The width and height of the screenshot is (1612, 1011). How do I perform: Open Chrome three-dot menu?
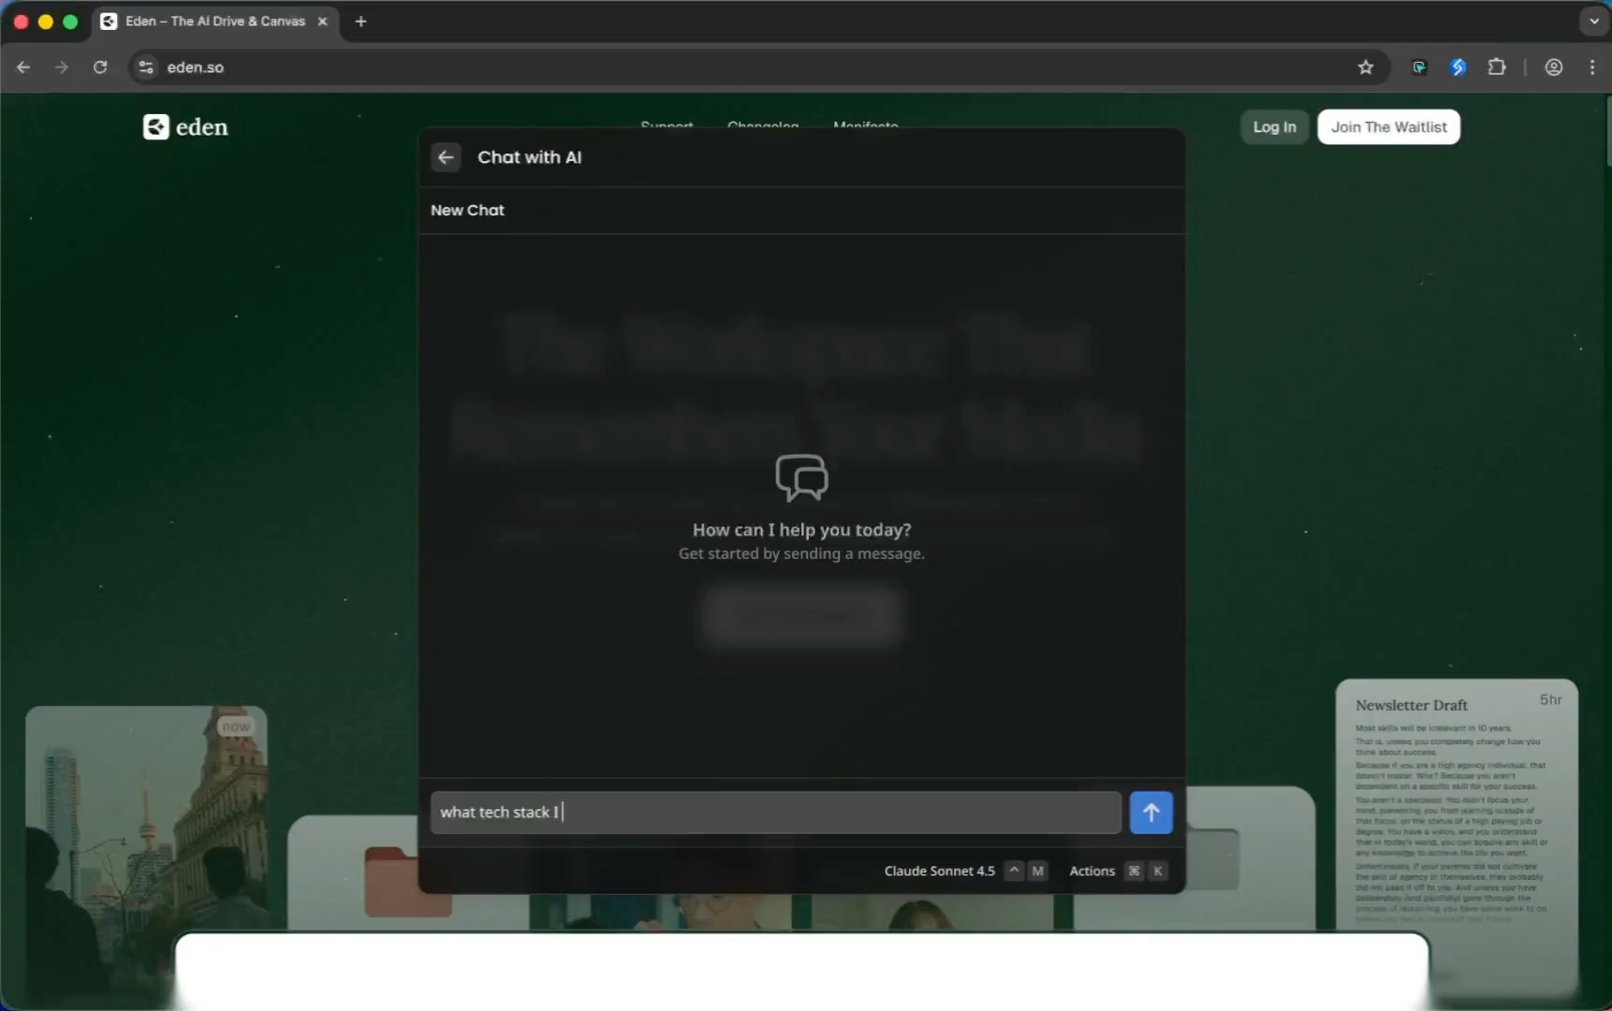point(1591,67)
